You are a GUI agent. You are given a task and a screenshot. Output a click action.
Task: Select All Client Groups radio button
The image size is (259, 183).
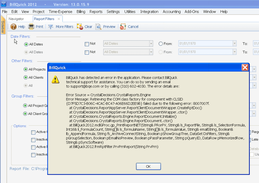click(25, 114)
